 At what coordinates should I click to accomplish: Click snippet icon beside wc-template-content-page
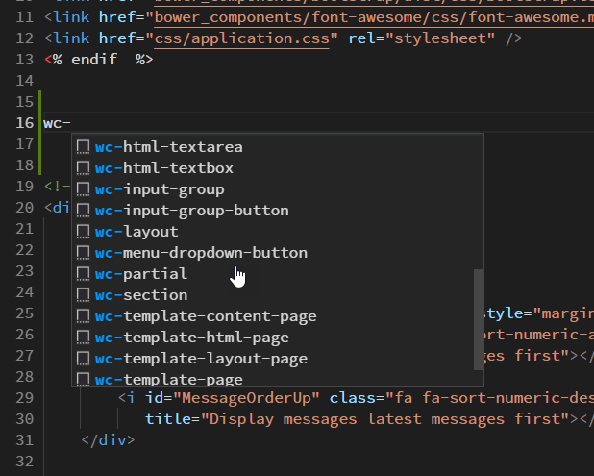point(83,316)
